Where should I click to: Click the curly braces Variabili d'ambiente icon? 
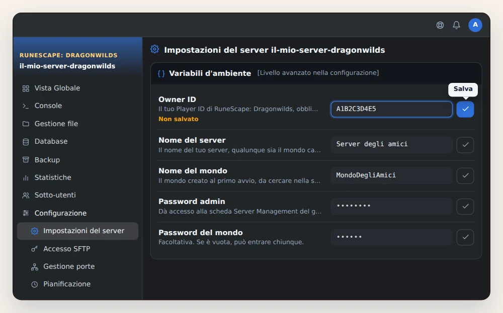161,73
